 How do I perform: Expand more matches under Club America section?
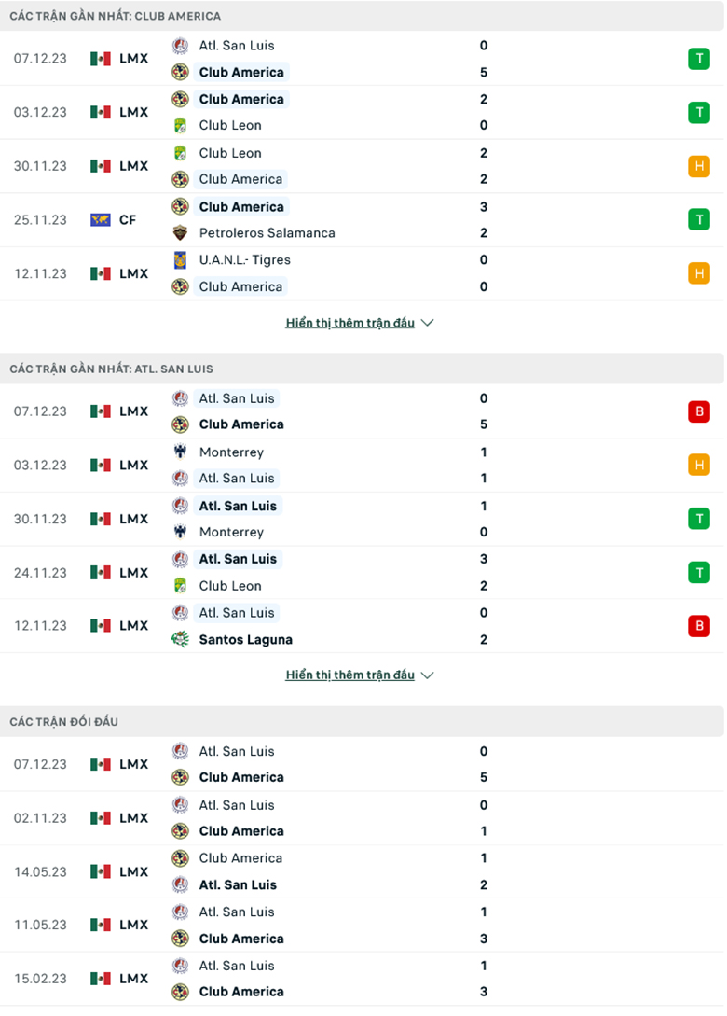[350, 323]
